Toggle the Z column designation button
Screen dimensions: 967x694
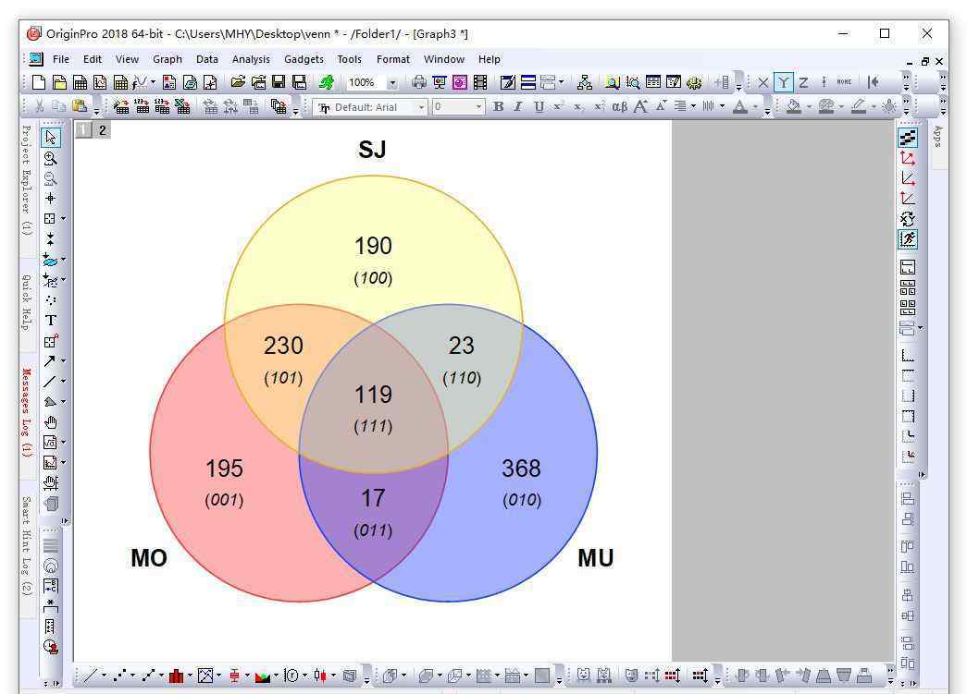[x=803, y=82]
